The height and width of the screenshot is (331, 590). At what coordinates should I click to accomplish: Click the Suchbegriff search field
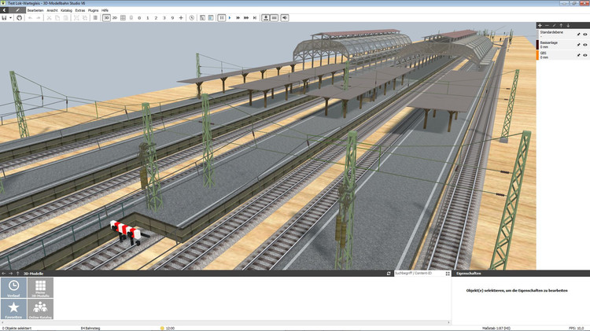pos(417,273)
